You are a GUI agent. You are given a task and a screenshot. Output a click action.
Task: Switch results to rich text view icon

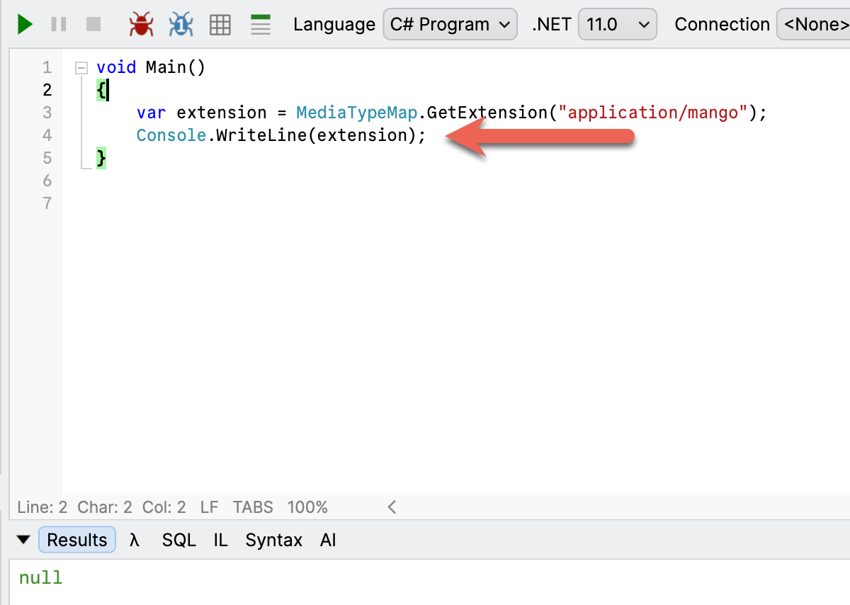point(261,25)
